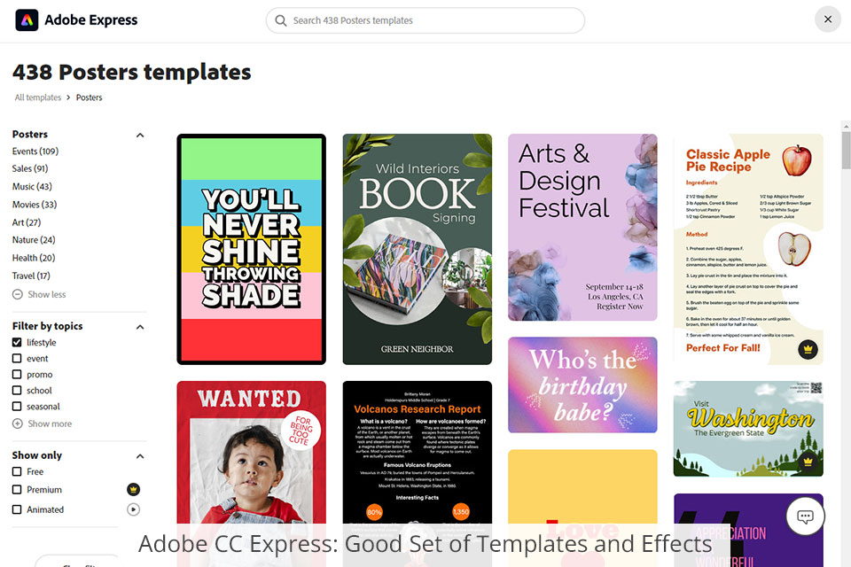Image resolution: width=851 pixels, height=567 pixels.
Task: Collapse the Filter by topics section
Action: coord(140,327)
